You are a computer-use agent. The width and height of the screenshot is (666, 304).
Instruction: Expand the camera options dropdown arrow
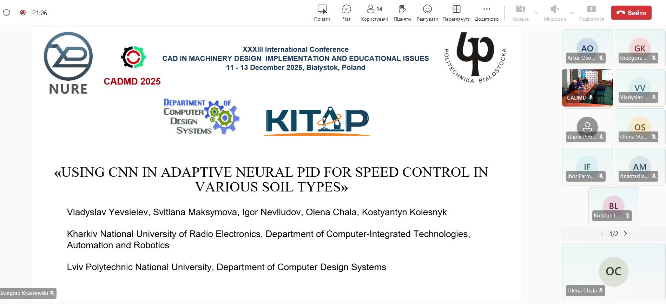536,13
